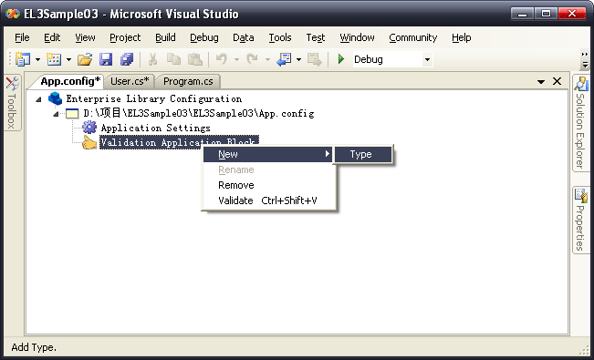Select the Application Settings node
The width and height of the screenshot is (594, 360).
point(156,128)
